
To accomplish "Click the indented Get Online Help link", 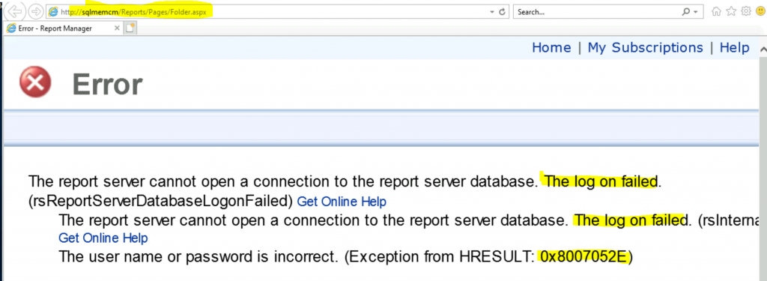I will point(103,238).
